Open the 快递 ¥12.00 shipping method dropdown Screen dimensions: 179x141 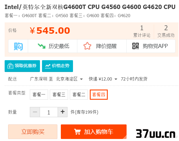tap(103, 79)
